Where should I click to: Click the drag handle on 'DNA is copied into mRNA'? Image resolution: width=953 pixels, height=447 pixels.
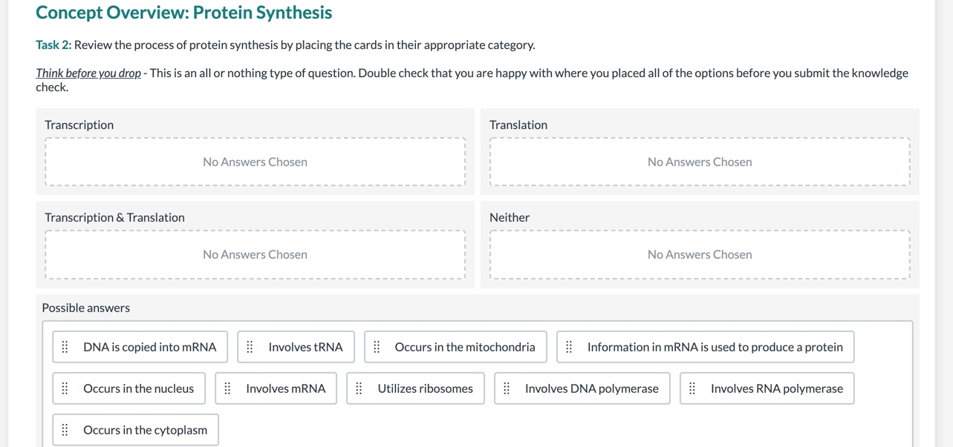coord(65,346)
